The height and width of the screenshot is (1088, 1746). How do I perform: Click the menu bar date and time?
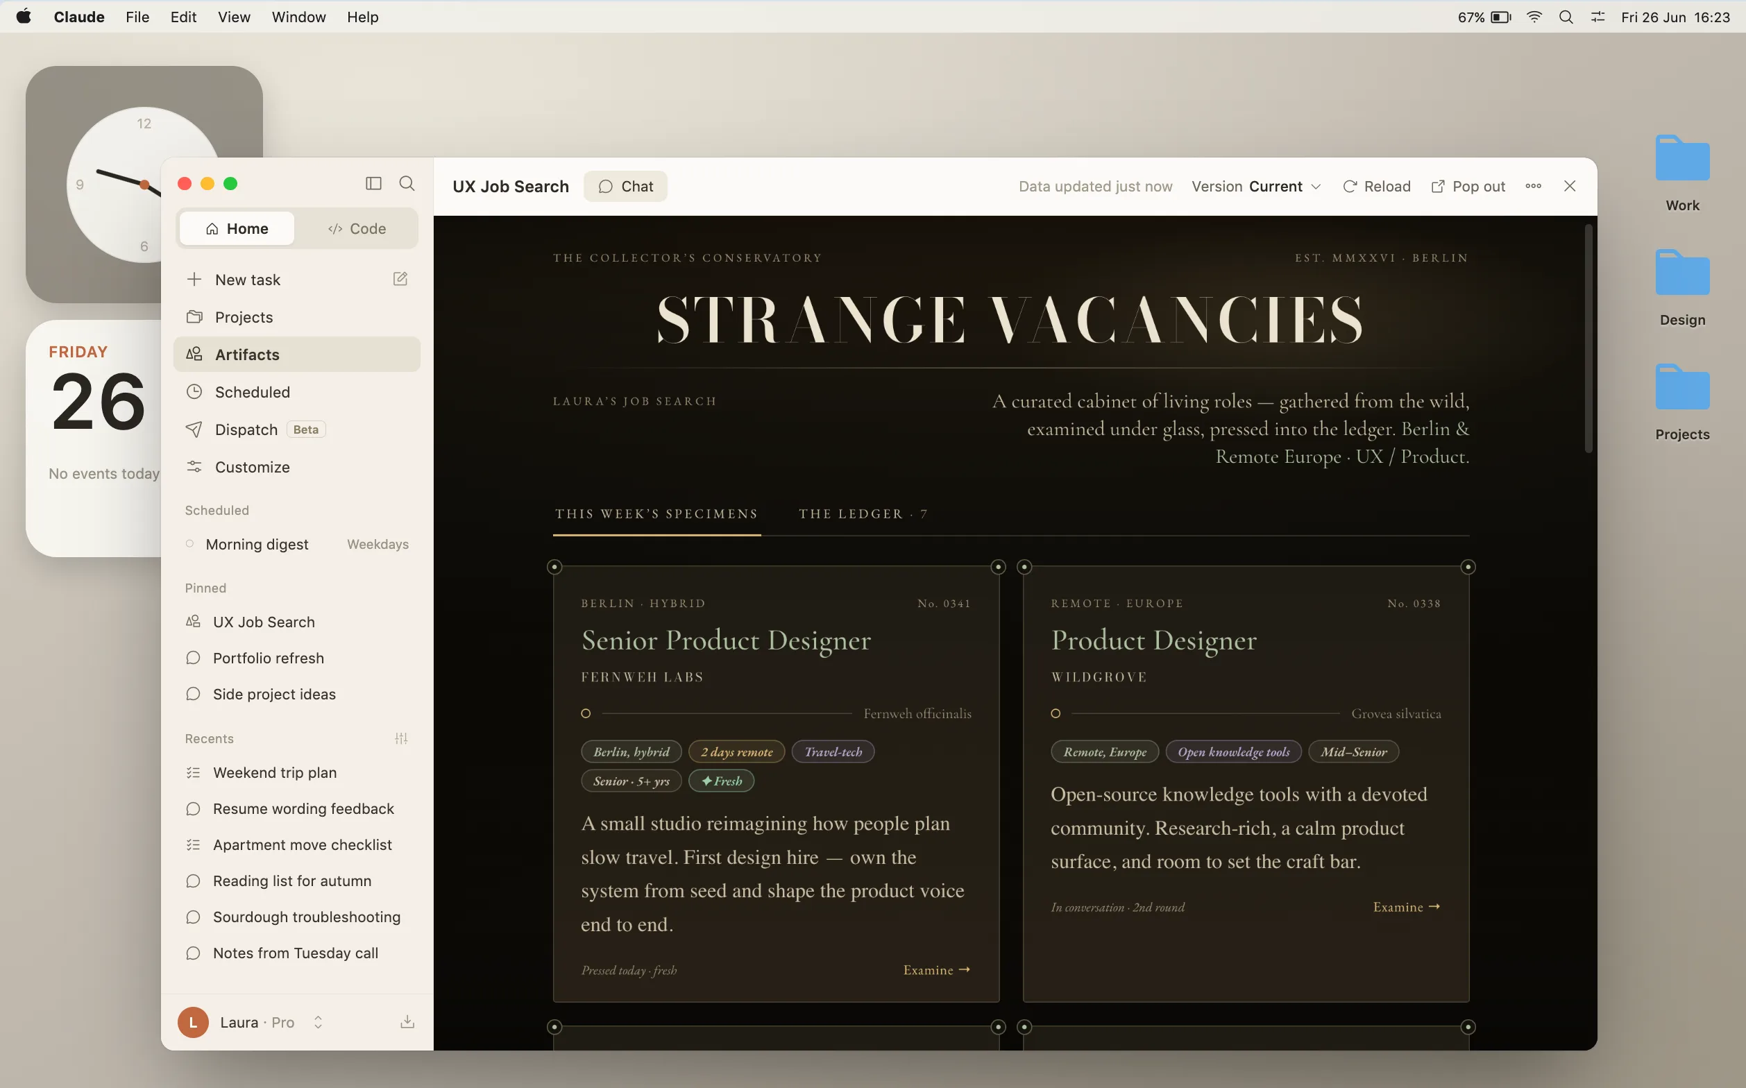coord(1675,17)
